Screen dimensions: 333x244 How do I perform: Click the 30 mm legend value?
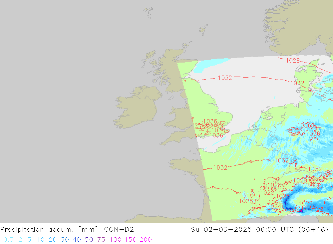[x=65, y=240]
